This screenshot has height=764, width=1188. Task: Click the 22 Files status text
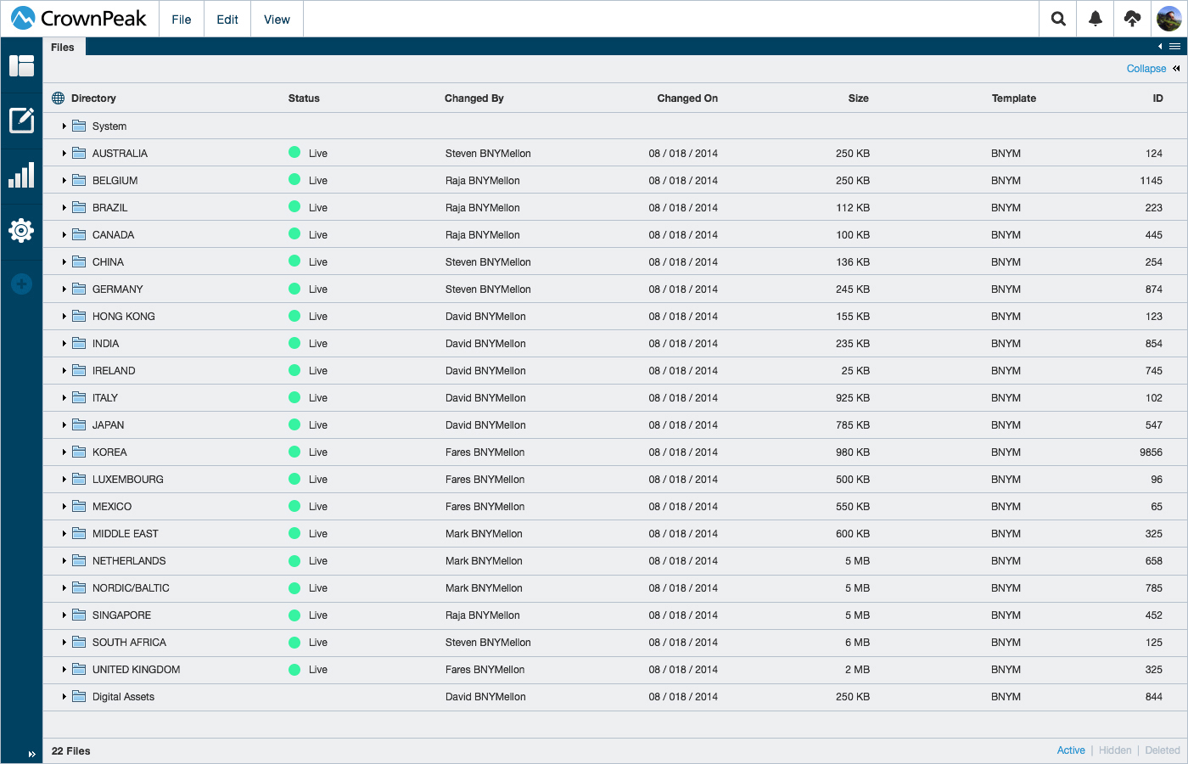pos(71,751)
